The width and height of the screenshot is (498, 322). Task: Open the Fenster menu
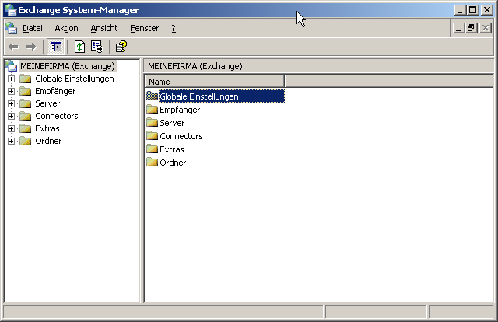144,28
